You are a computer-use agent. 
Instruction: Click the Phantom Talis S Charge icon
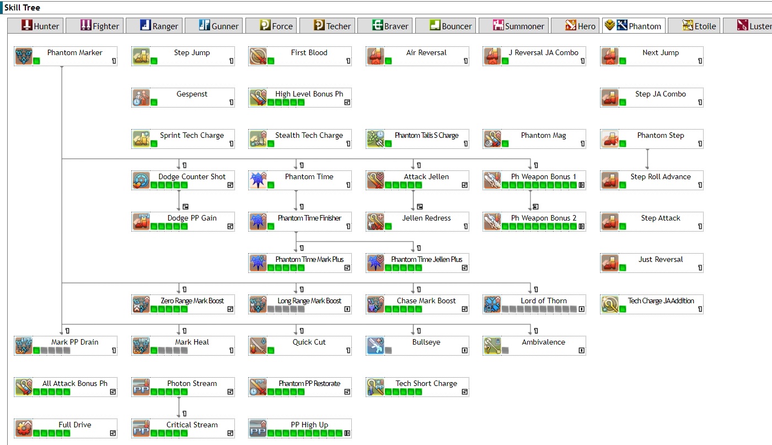pyautogui.click(x=376, y=139)
